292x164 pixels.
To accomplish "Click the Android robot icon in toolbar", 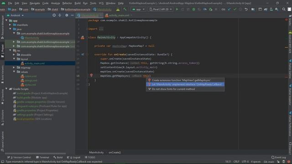I will tap(118, 9).
